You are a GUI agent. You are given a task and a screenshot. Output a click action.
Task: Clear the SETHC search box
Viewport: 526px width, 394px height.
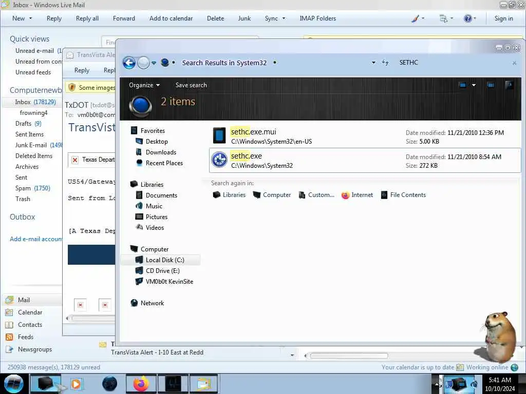514,63
